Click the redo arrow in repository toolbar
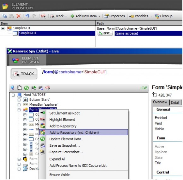 tap(34, 16)
